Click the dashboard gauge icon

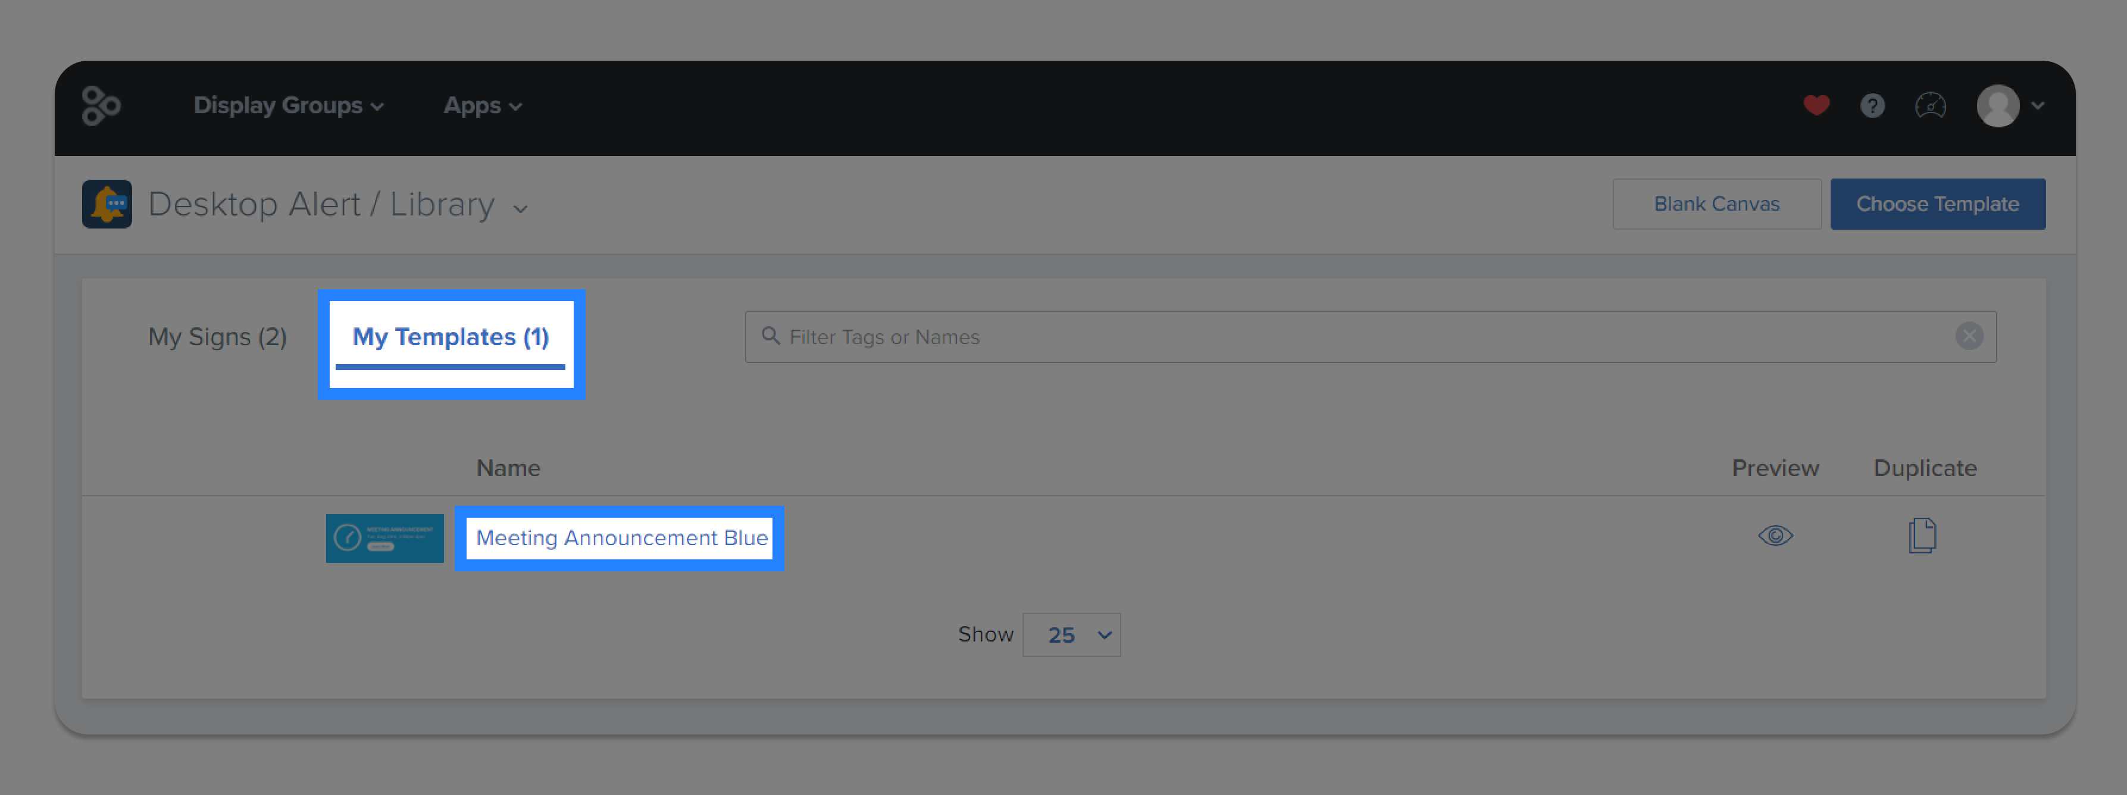(1929, 105)
